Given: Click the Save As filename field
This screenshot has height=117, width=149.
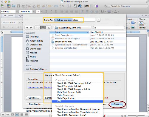Looking at the screenshot, I should (x=74, y=20).
